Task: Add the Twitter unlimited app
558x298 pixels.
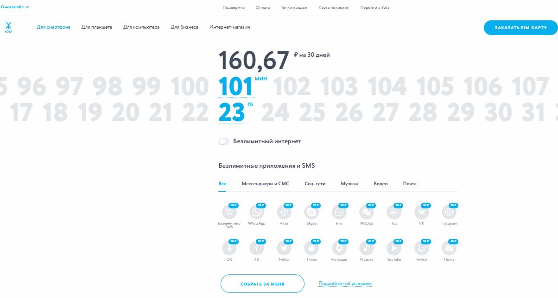Action: click(284, 249)
